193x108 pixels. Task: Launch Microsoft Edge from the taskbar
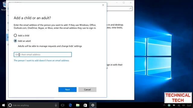70,105
